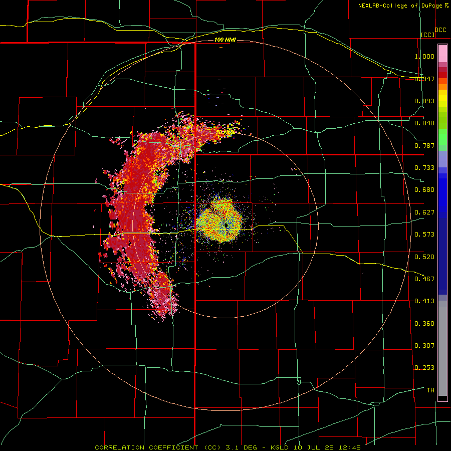
Task: Click the radar site at the clutter center
Action: [x=227, y=225]
